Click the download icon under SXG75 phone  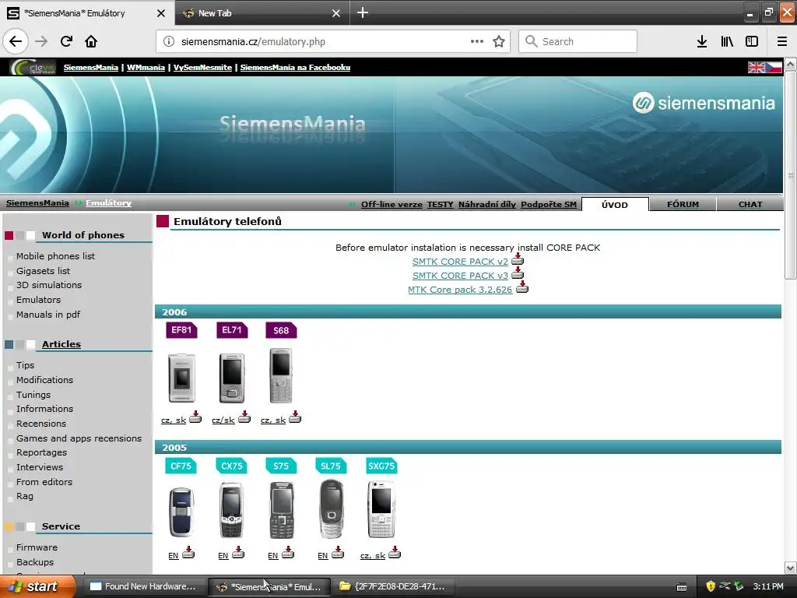point(395,552)
